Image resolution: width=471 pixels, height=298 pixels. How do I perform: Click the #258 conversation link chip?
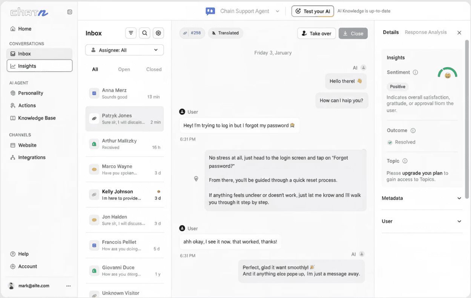click(x=192, y=33)
